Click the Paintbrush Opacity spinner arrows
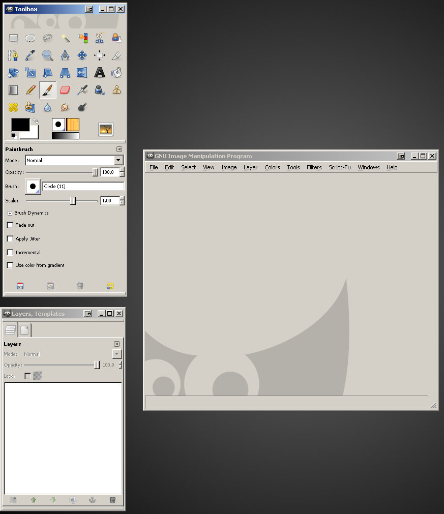Image resolution: width=444 pixels, height=514 pixels. [x=122, y=172]
